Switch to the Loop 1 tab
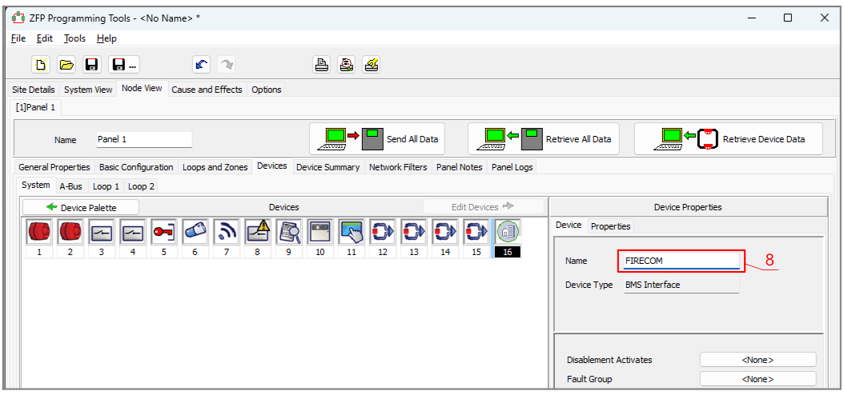 [106, 186]
